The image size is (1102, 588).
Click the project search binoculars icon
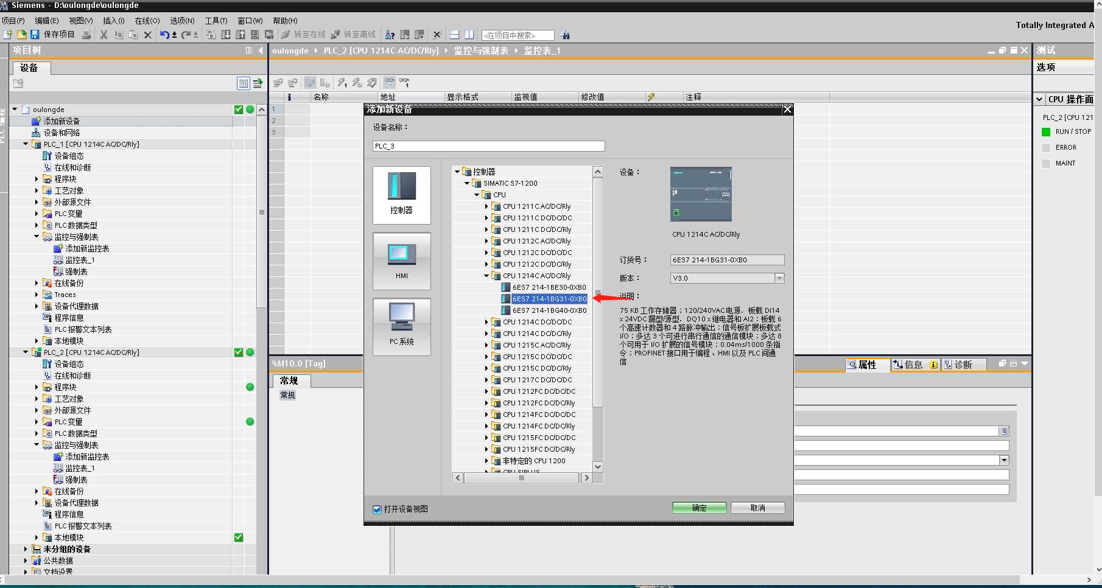pos(565,35)
